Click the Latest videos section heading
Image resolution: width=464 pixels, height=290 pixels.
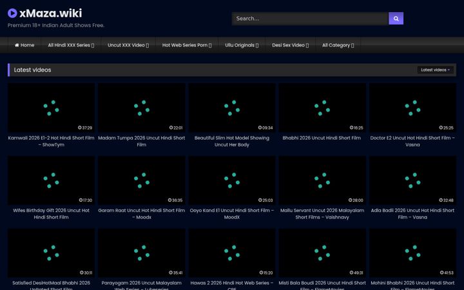pyautogui.click(x=33, y=70)
